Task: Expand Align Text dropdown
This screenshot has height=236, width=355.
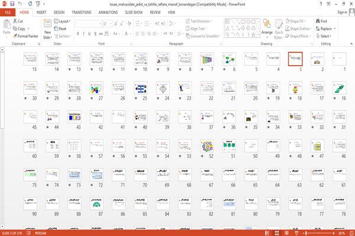Action: [196, 28]
